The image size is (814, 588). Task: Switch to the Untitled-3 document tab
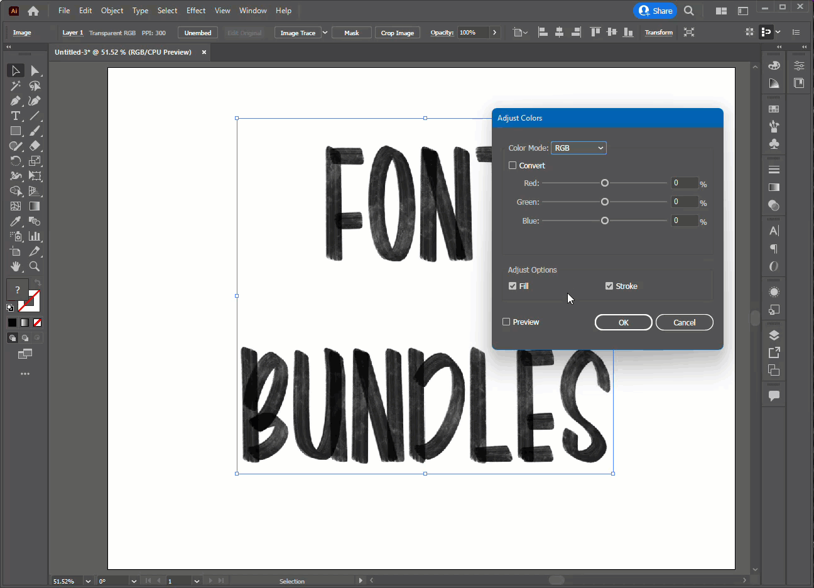(123, 52)
